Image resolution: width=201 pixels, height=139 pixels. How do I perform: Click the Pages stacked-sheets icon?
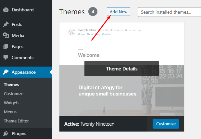6,46
